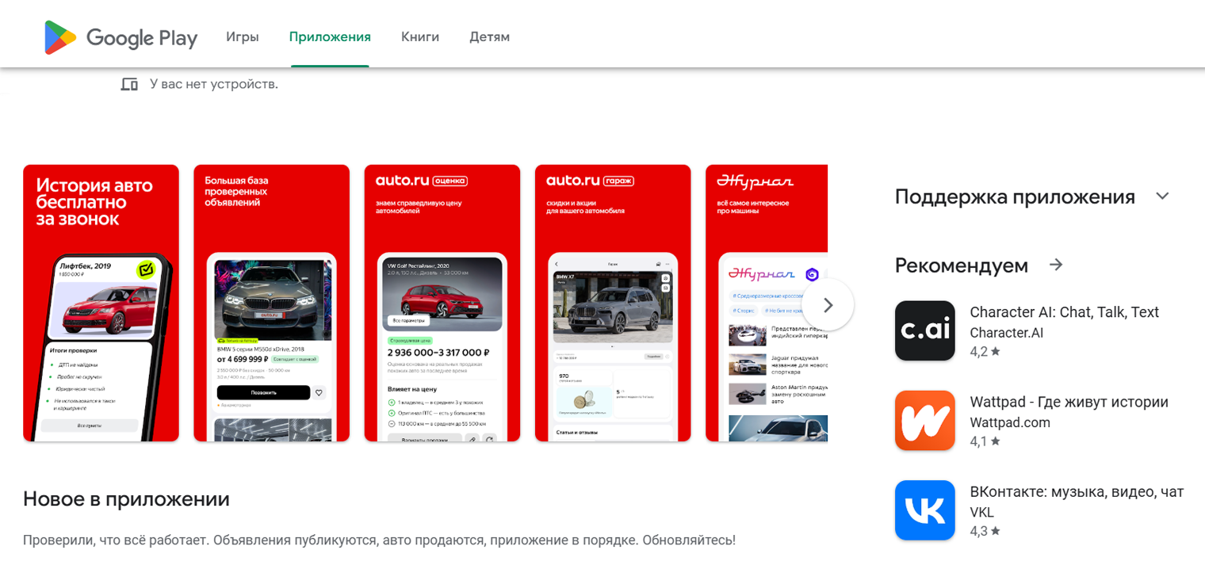Click the 4,3 star rating
The height and width of the screenshot is (588, 1205).
click(985, 531)
